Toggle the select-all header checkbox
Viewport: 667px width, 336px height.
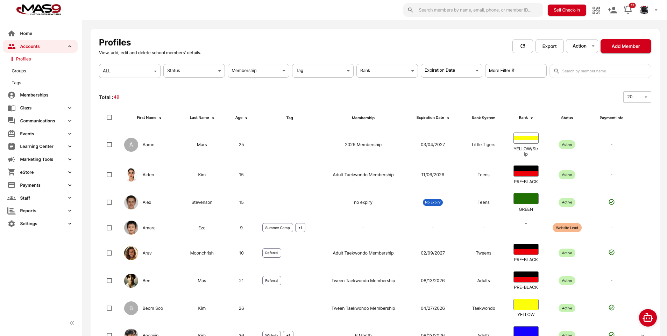[109, 117]
